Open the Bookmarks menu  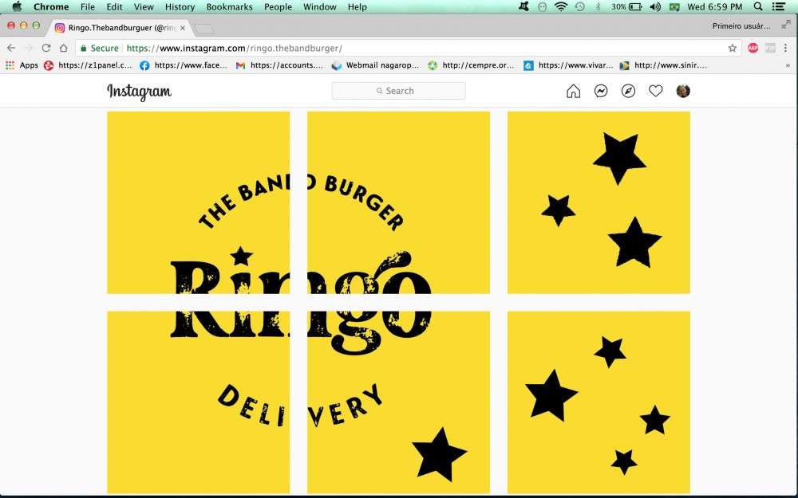point(229,6)
